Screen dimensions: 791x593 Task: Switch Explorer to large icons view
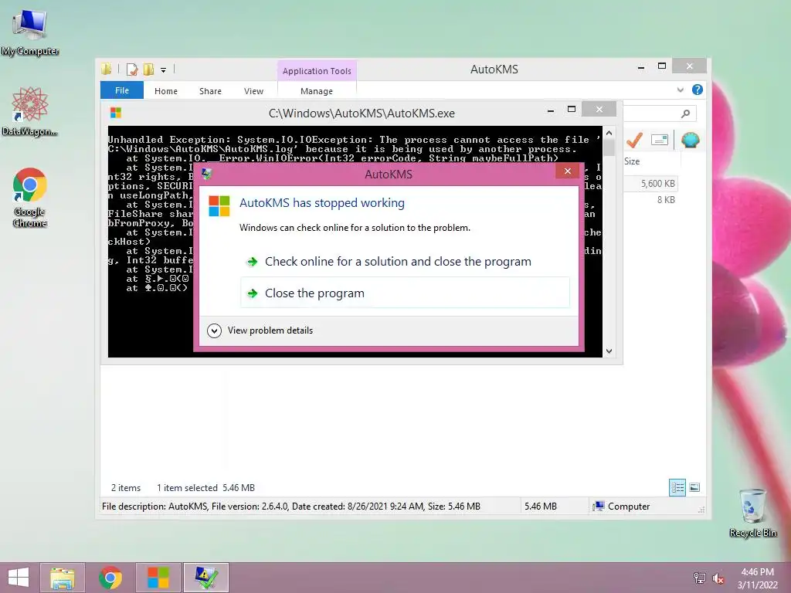tap(694, 488)
